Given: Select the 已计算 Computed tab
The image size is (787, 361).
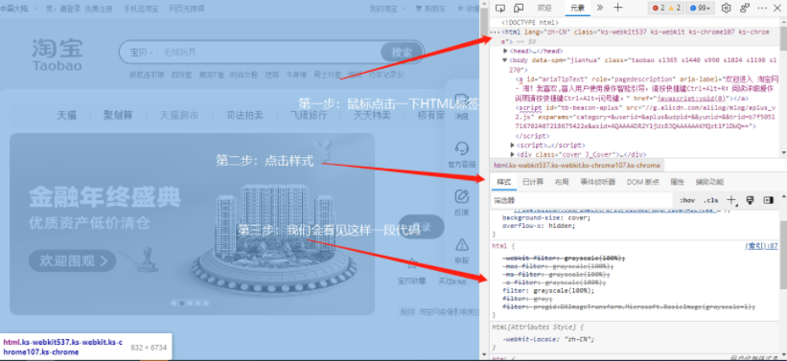Looking at the screenshot, I should [x=533, y=182].
